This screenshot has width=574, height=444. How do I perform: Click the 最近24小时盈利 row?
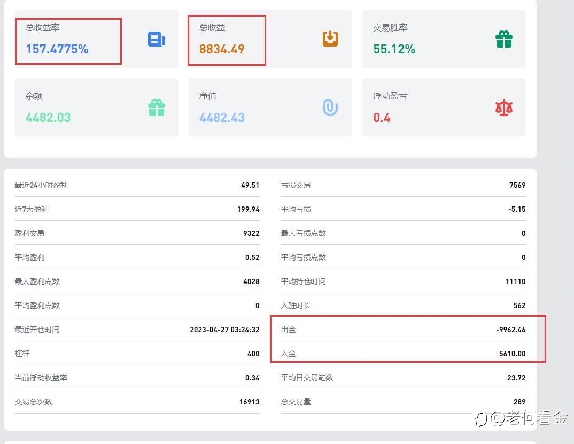[137, 185]
